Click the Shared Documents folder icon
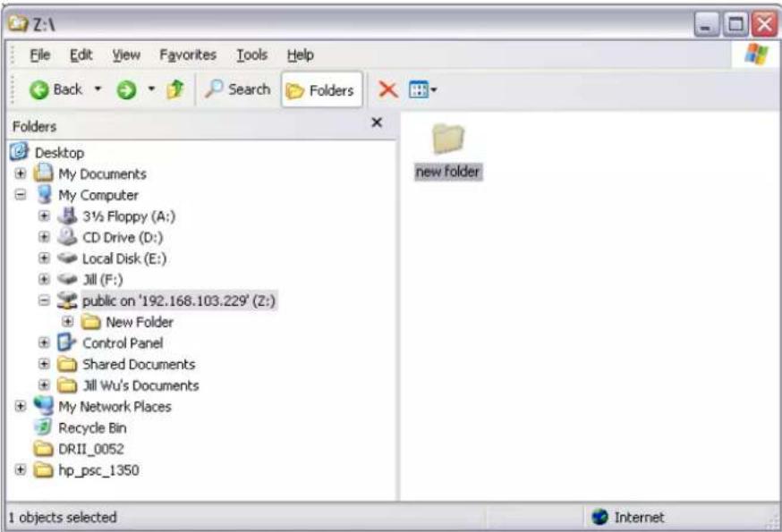This screenshot has width=782, height=532. tap(67, 365)
